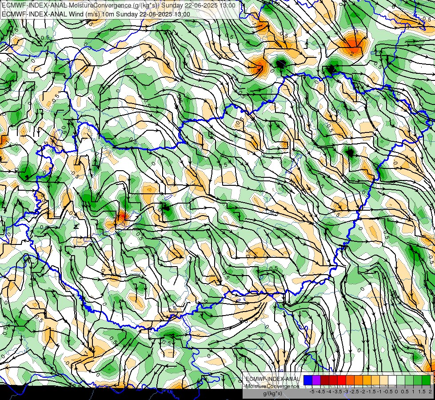Click the legend tick label -3
The image size is (435, 400).
346,392
